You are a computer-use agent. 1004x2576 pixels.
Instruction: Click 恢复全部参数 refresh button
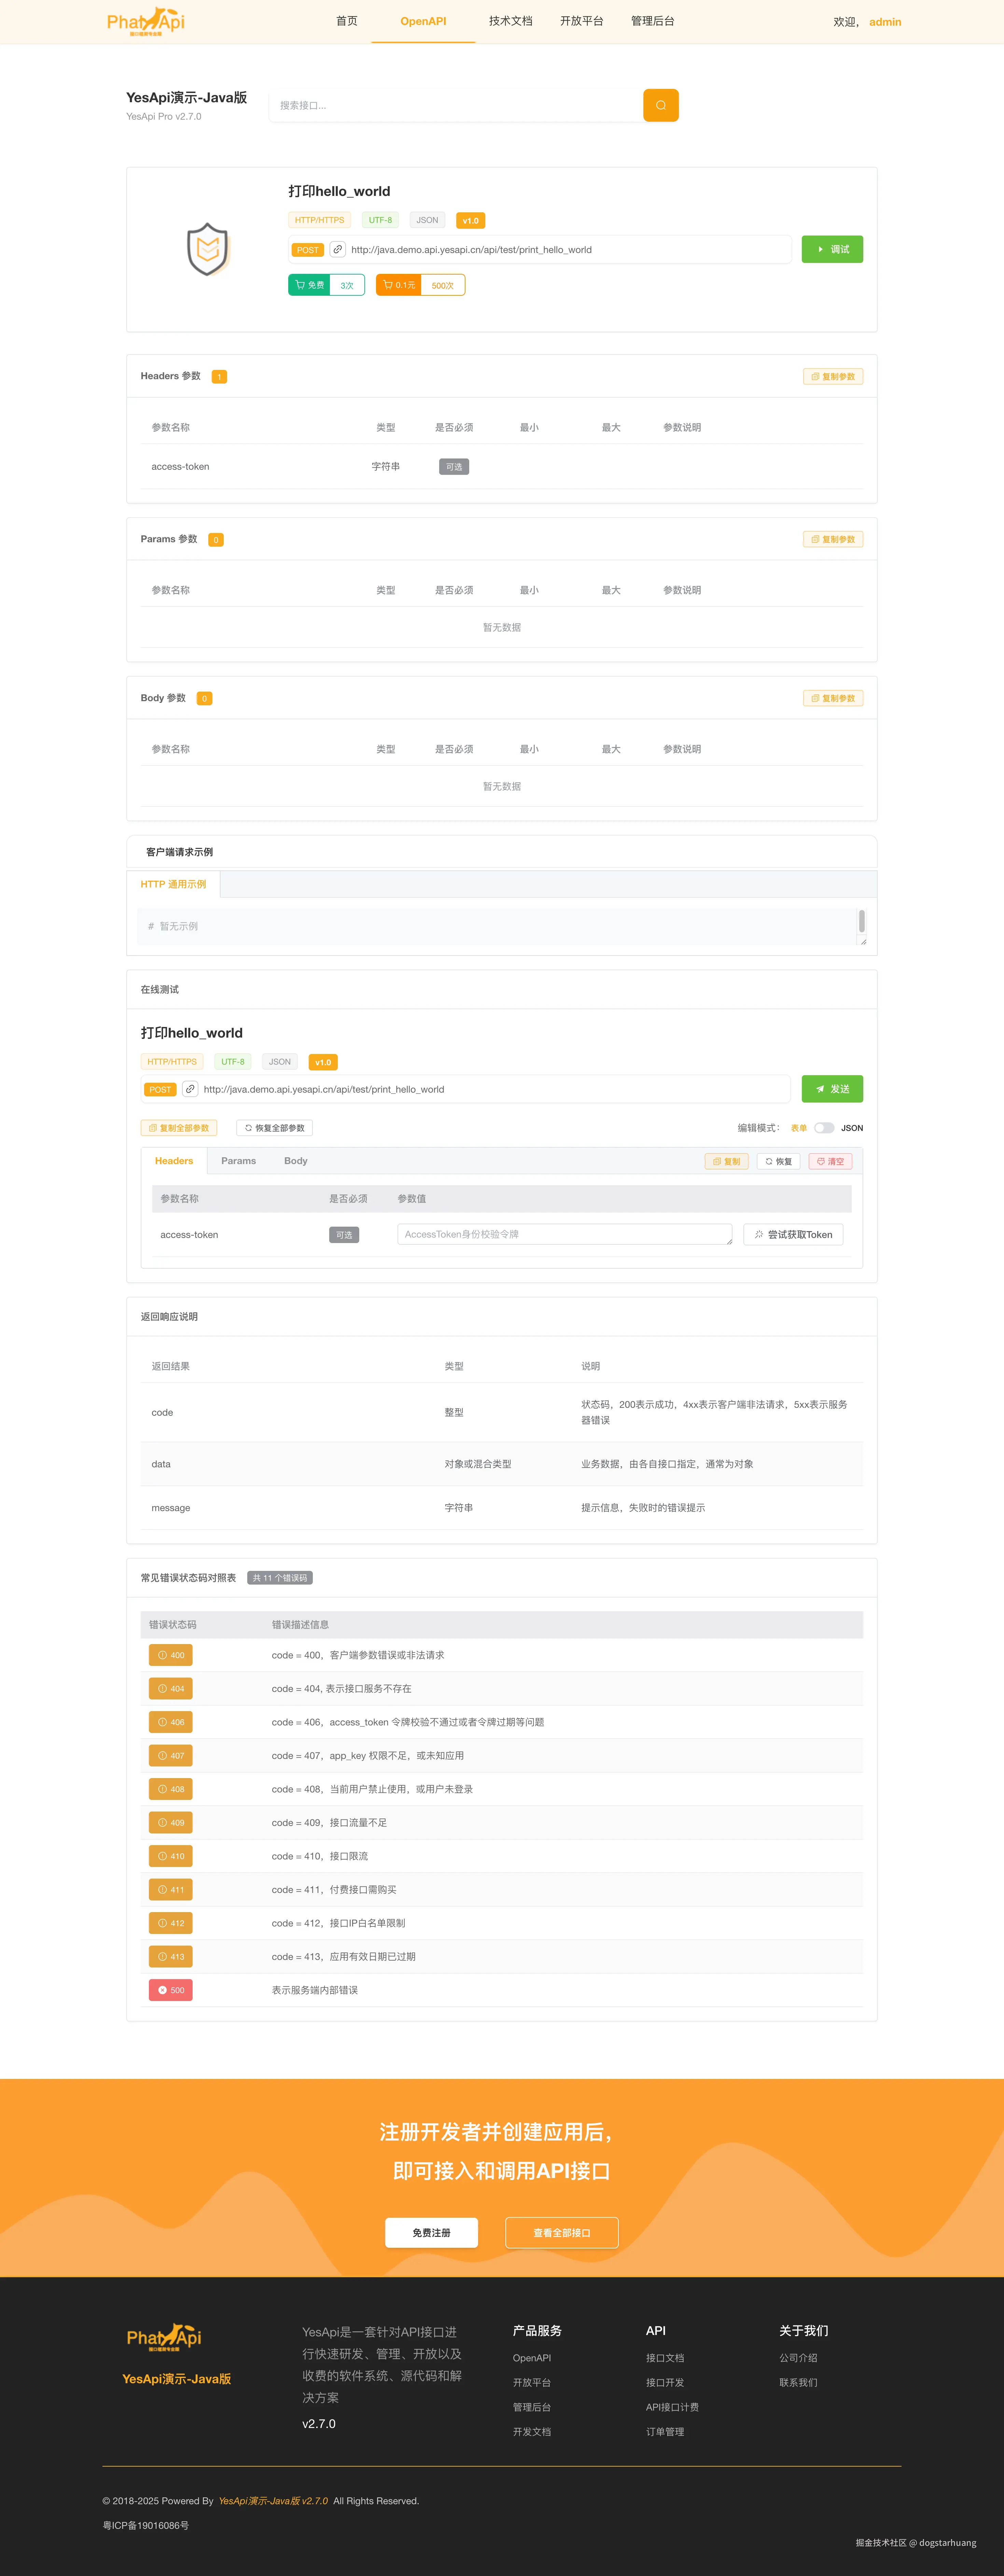pyautogui.click(x=275, y=1128)
